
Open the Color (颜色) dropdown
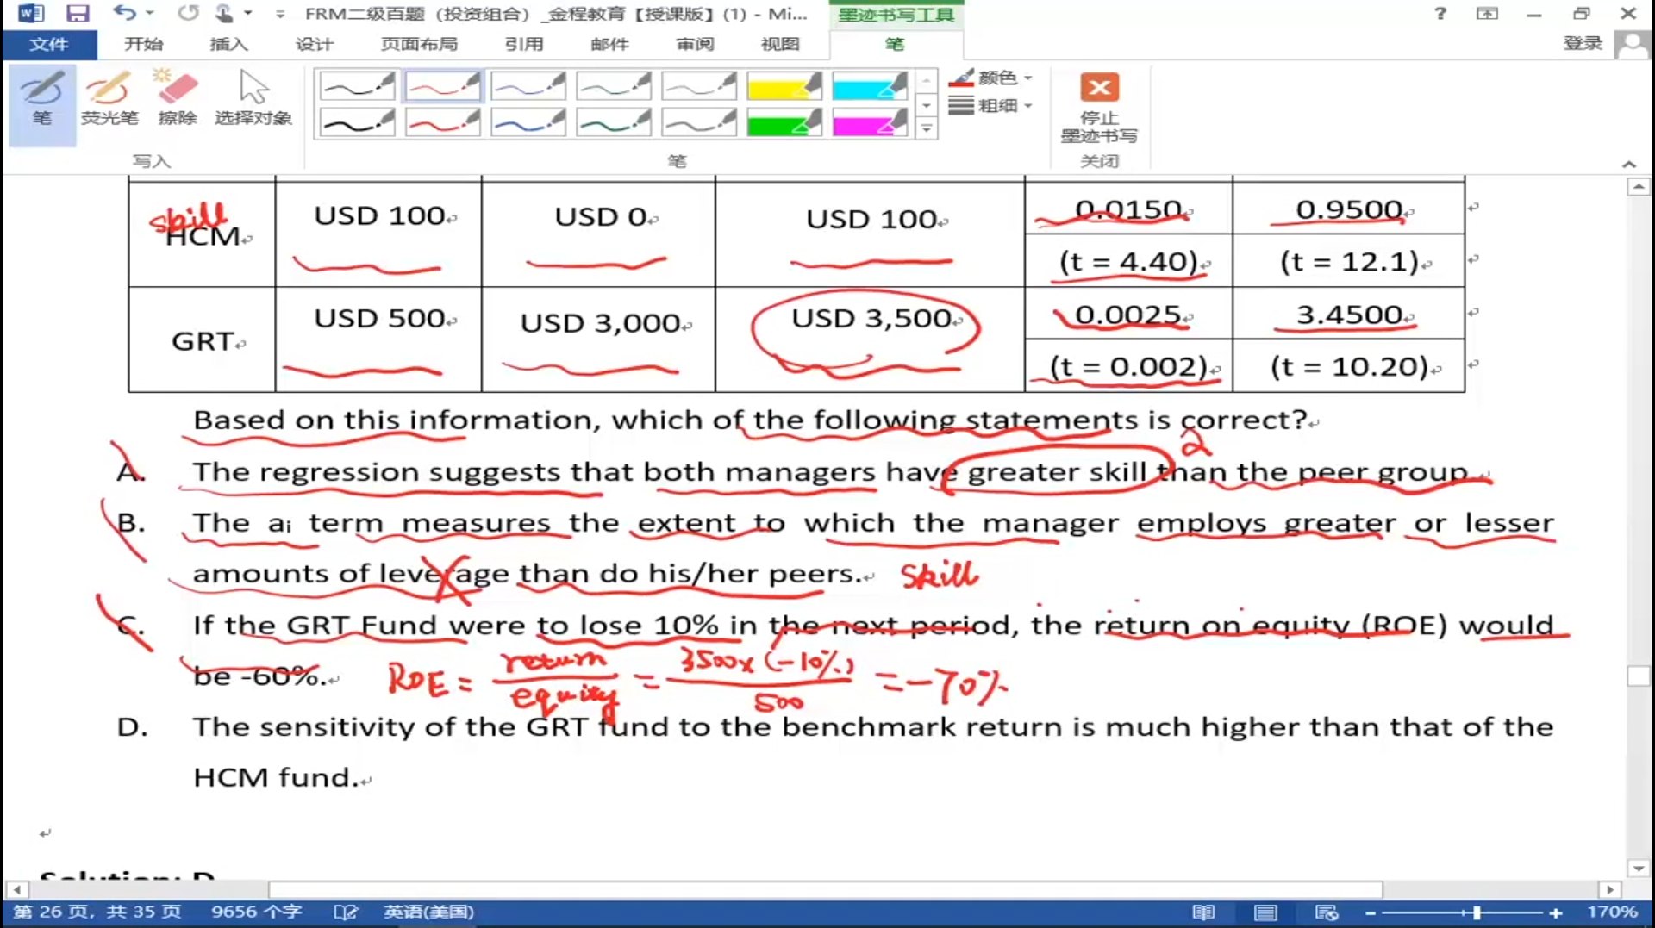pyautogui.click(x=991, y=78)
